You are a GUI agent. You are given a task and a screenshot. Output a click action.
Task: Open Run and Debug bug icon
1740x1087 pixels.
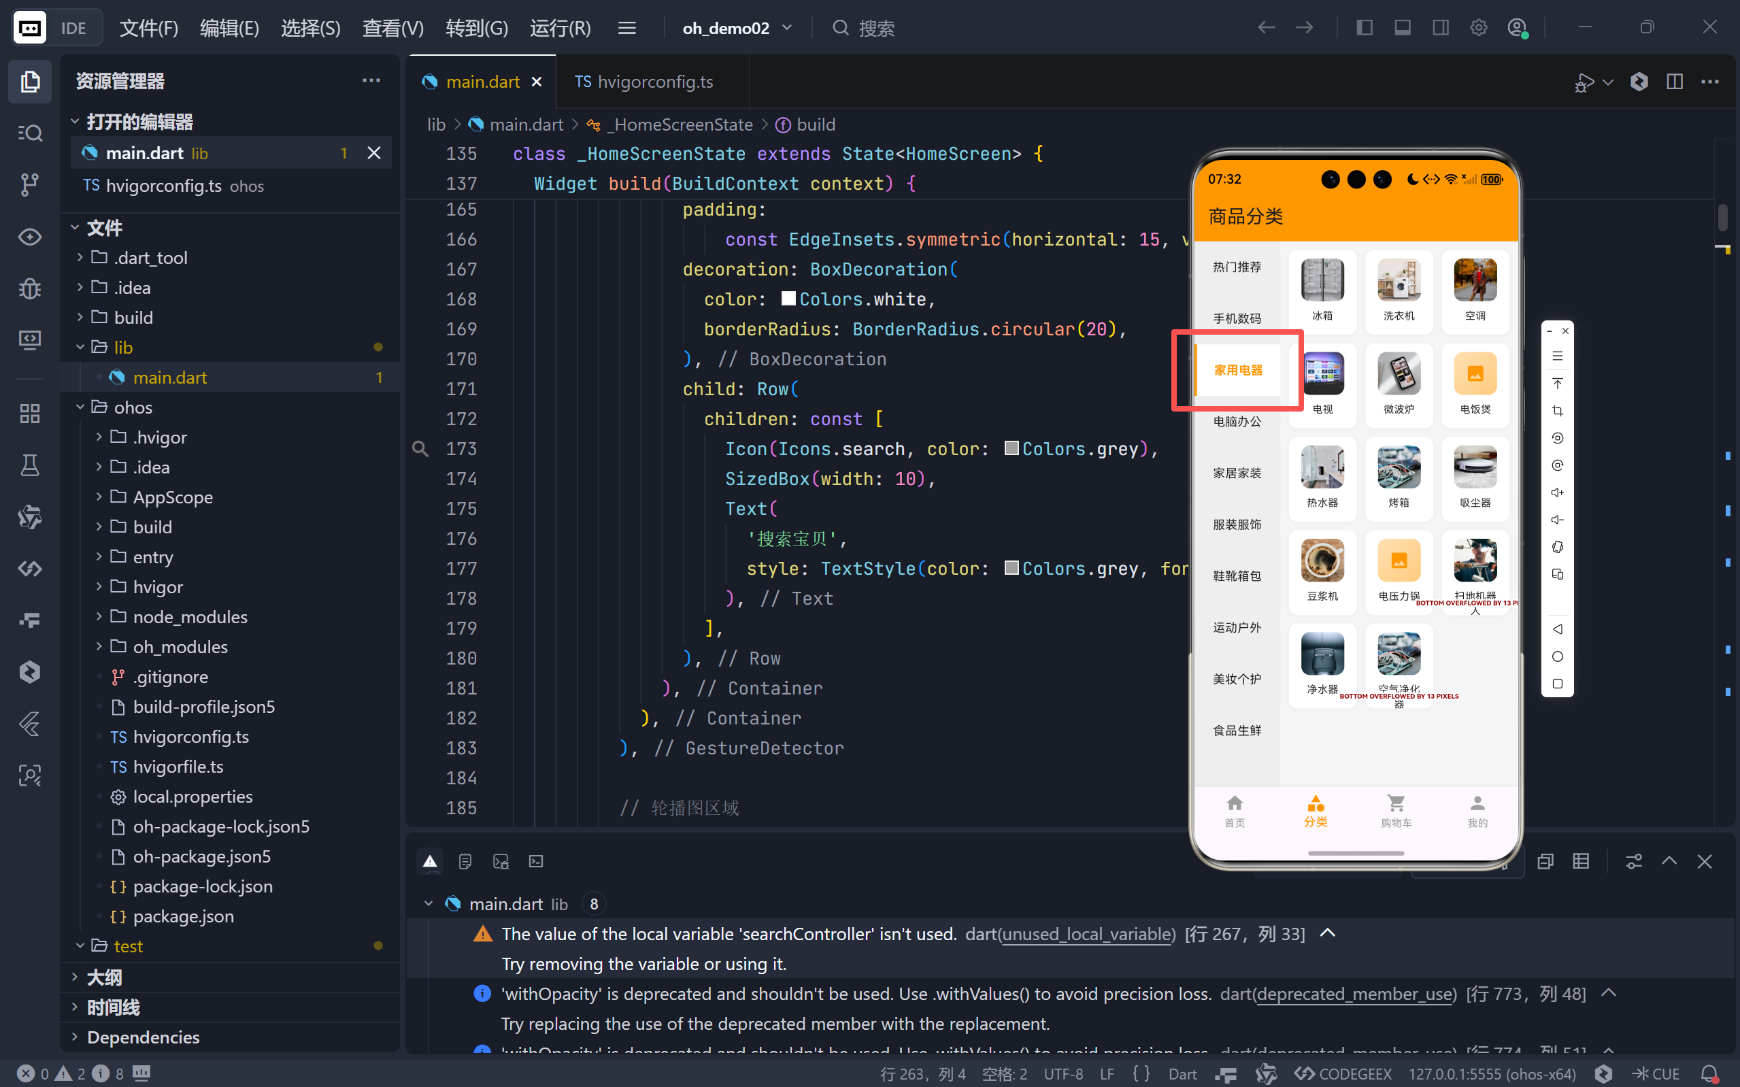point(29,288)
